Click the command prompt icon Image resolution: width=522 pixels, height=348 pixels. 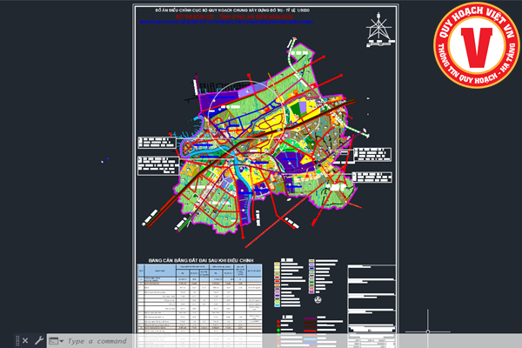coord(53,341)
